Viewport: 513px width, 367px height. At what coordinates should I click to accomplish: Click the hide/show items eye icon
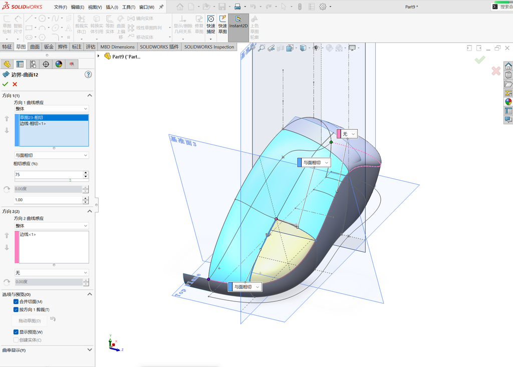click(x=316, y=48)
